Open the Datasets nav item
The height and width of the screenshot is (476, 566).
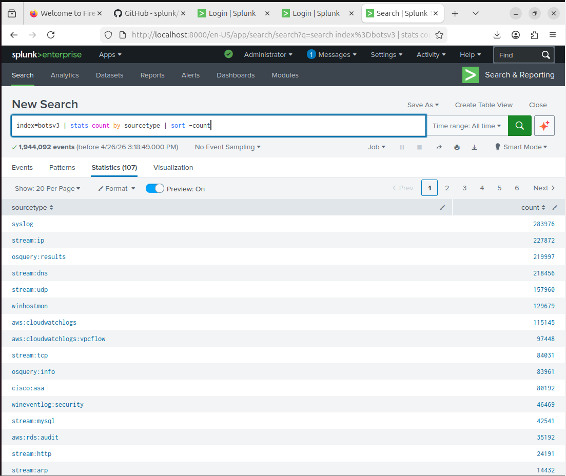pos(110,75)
